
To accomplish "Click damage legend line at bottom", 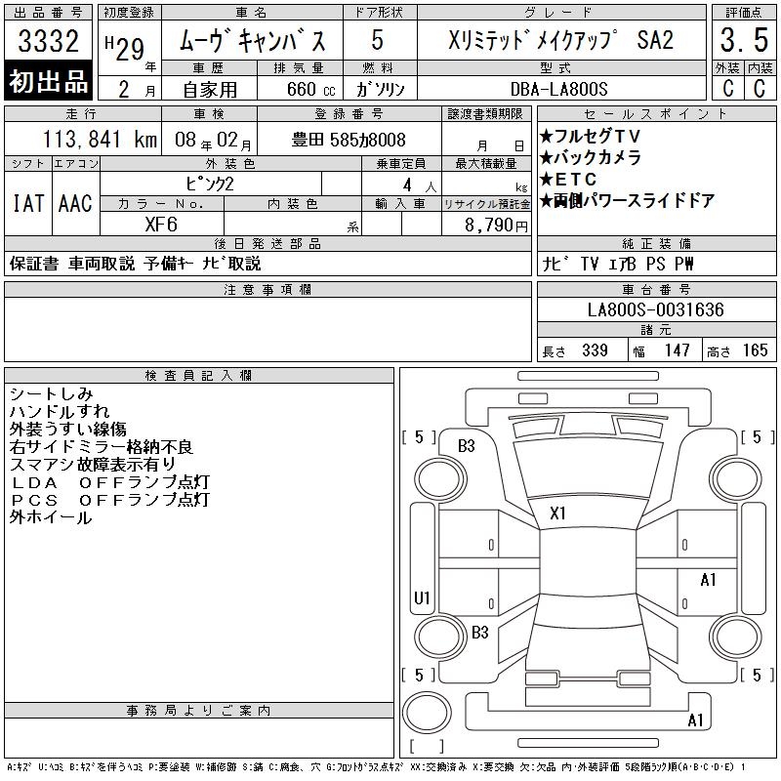I will [376, 767].
